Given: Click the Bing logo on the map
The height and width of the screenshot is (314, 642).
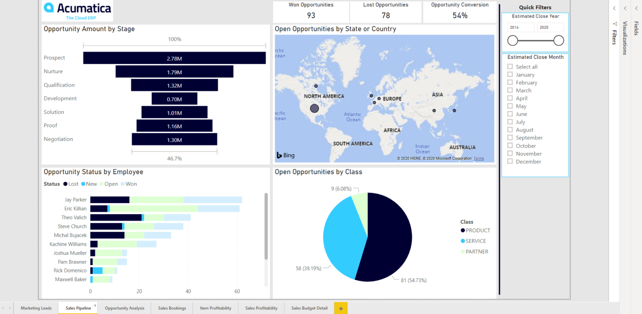Looking at the screenshot, I should click(x=285, y=155).
